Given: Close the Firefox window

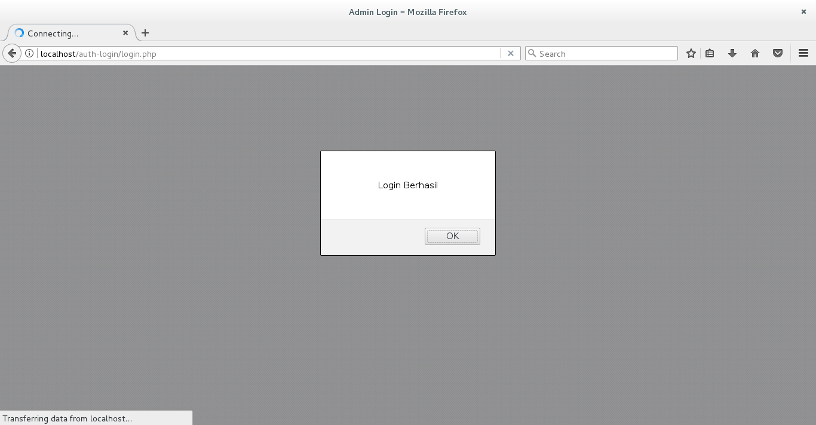Looking at the screenshot, I should (803, 11).
